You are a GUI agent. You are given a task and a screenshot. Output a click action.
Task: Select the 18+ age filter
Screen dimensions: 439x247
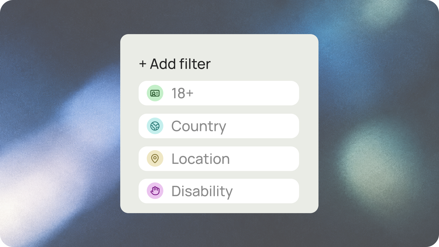coord(219,93)
